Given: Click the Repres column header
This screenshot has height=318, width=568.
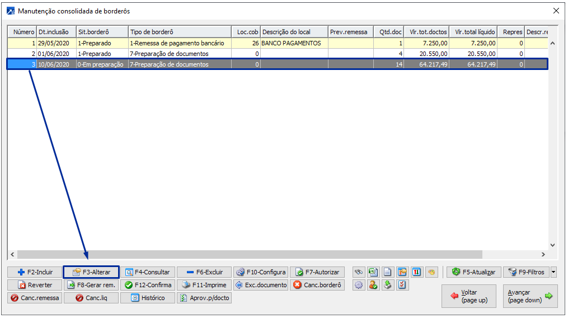Looking at the screenshot, I should (511, 32).
